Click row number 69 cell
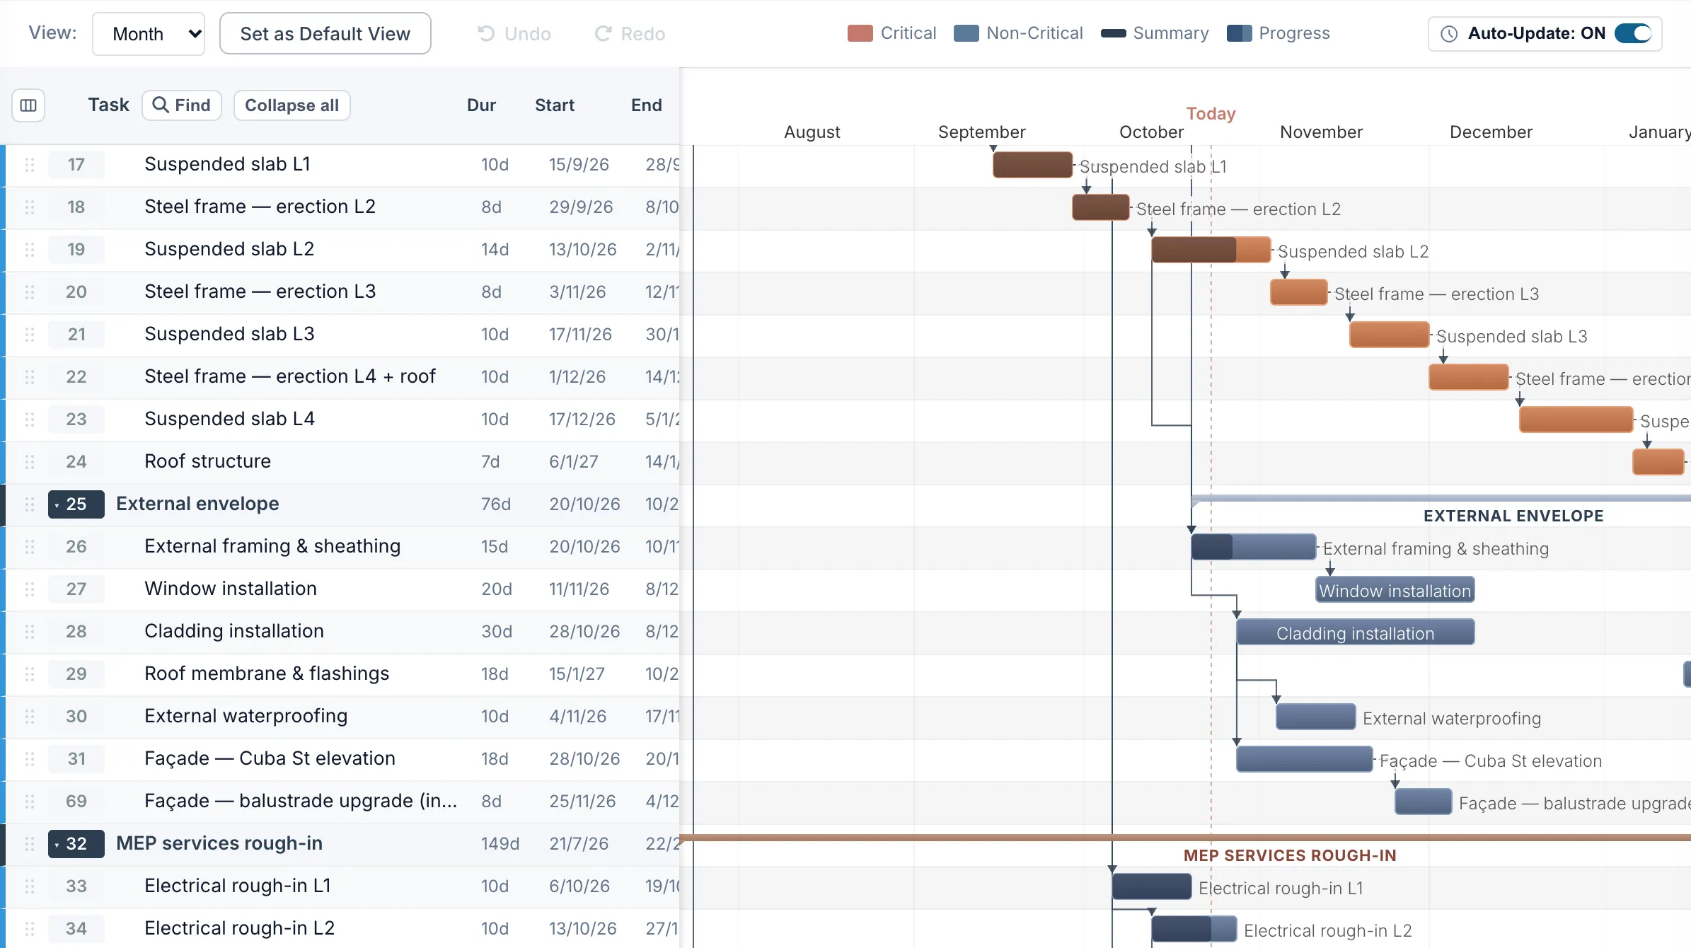 (x=76, y=802)
